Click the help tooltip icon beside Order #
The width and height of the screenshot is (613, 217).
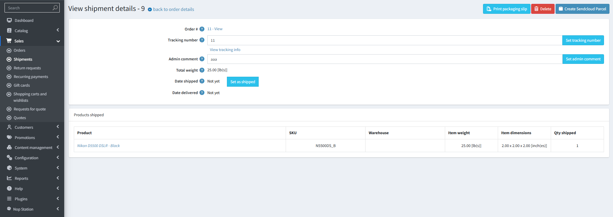click(x=202, y=29)
